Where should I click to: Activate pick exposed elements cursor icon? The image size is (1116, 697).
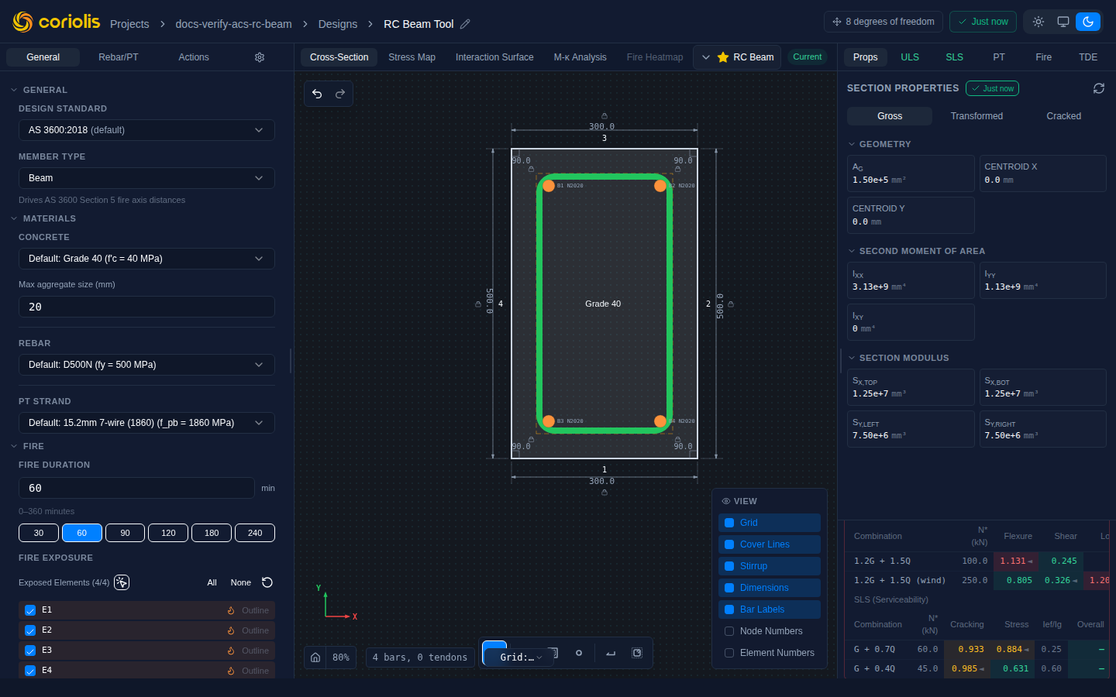point(122,582)
